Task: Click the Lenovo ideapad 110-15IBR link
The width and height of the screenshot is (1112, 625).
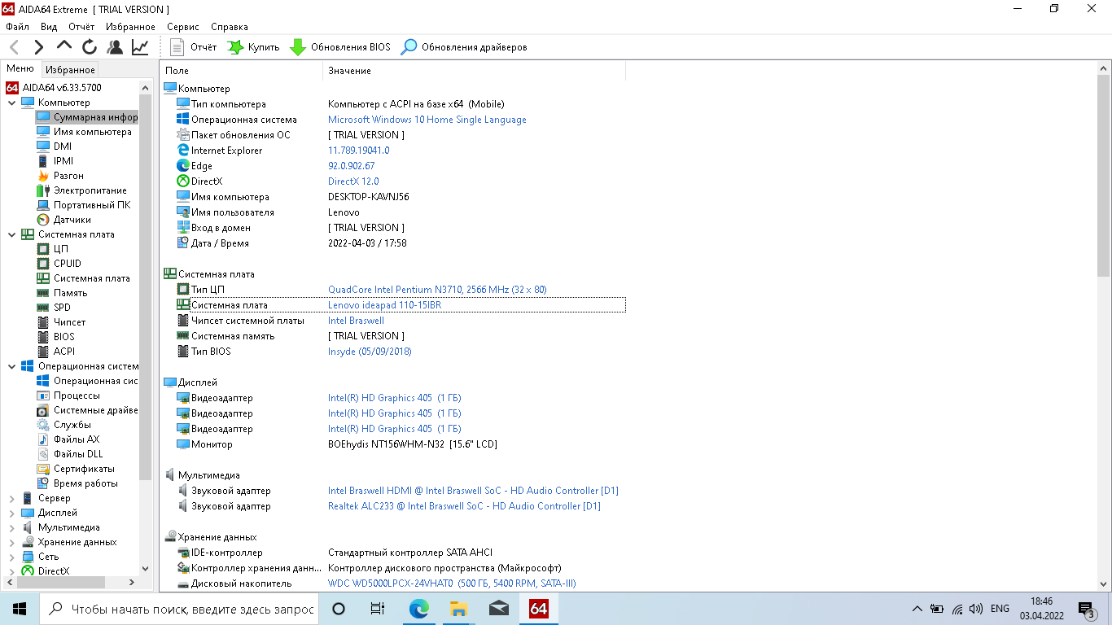Action: pos(384,305)
